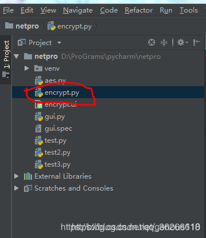The width and height of the screenshot is (206, 238).
Task: Click encrypt.py breadcrumb in navigation bar
Action: coord(70,26)
